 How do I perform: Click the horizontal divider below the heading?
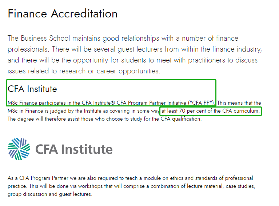tap(135, 26)
